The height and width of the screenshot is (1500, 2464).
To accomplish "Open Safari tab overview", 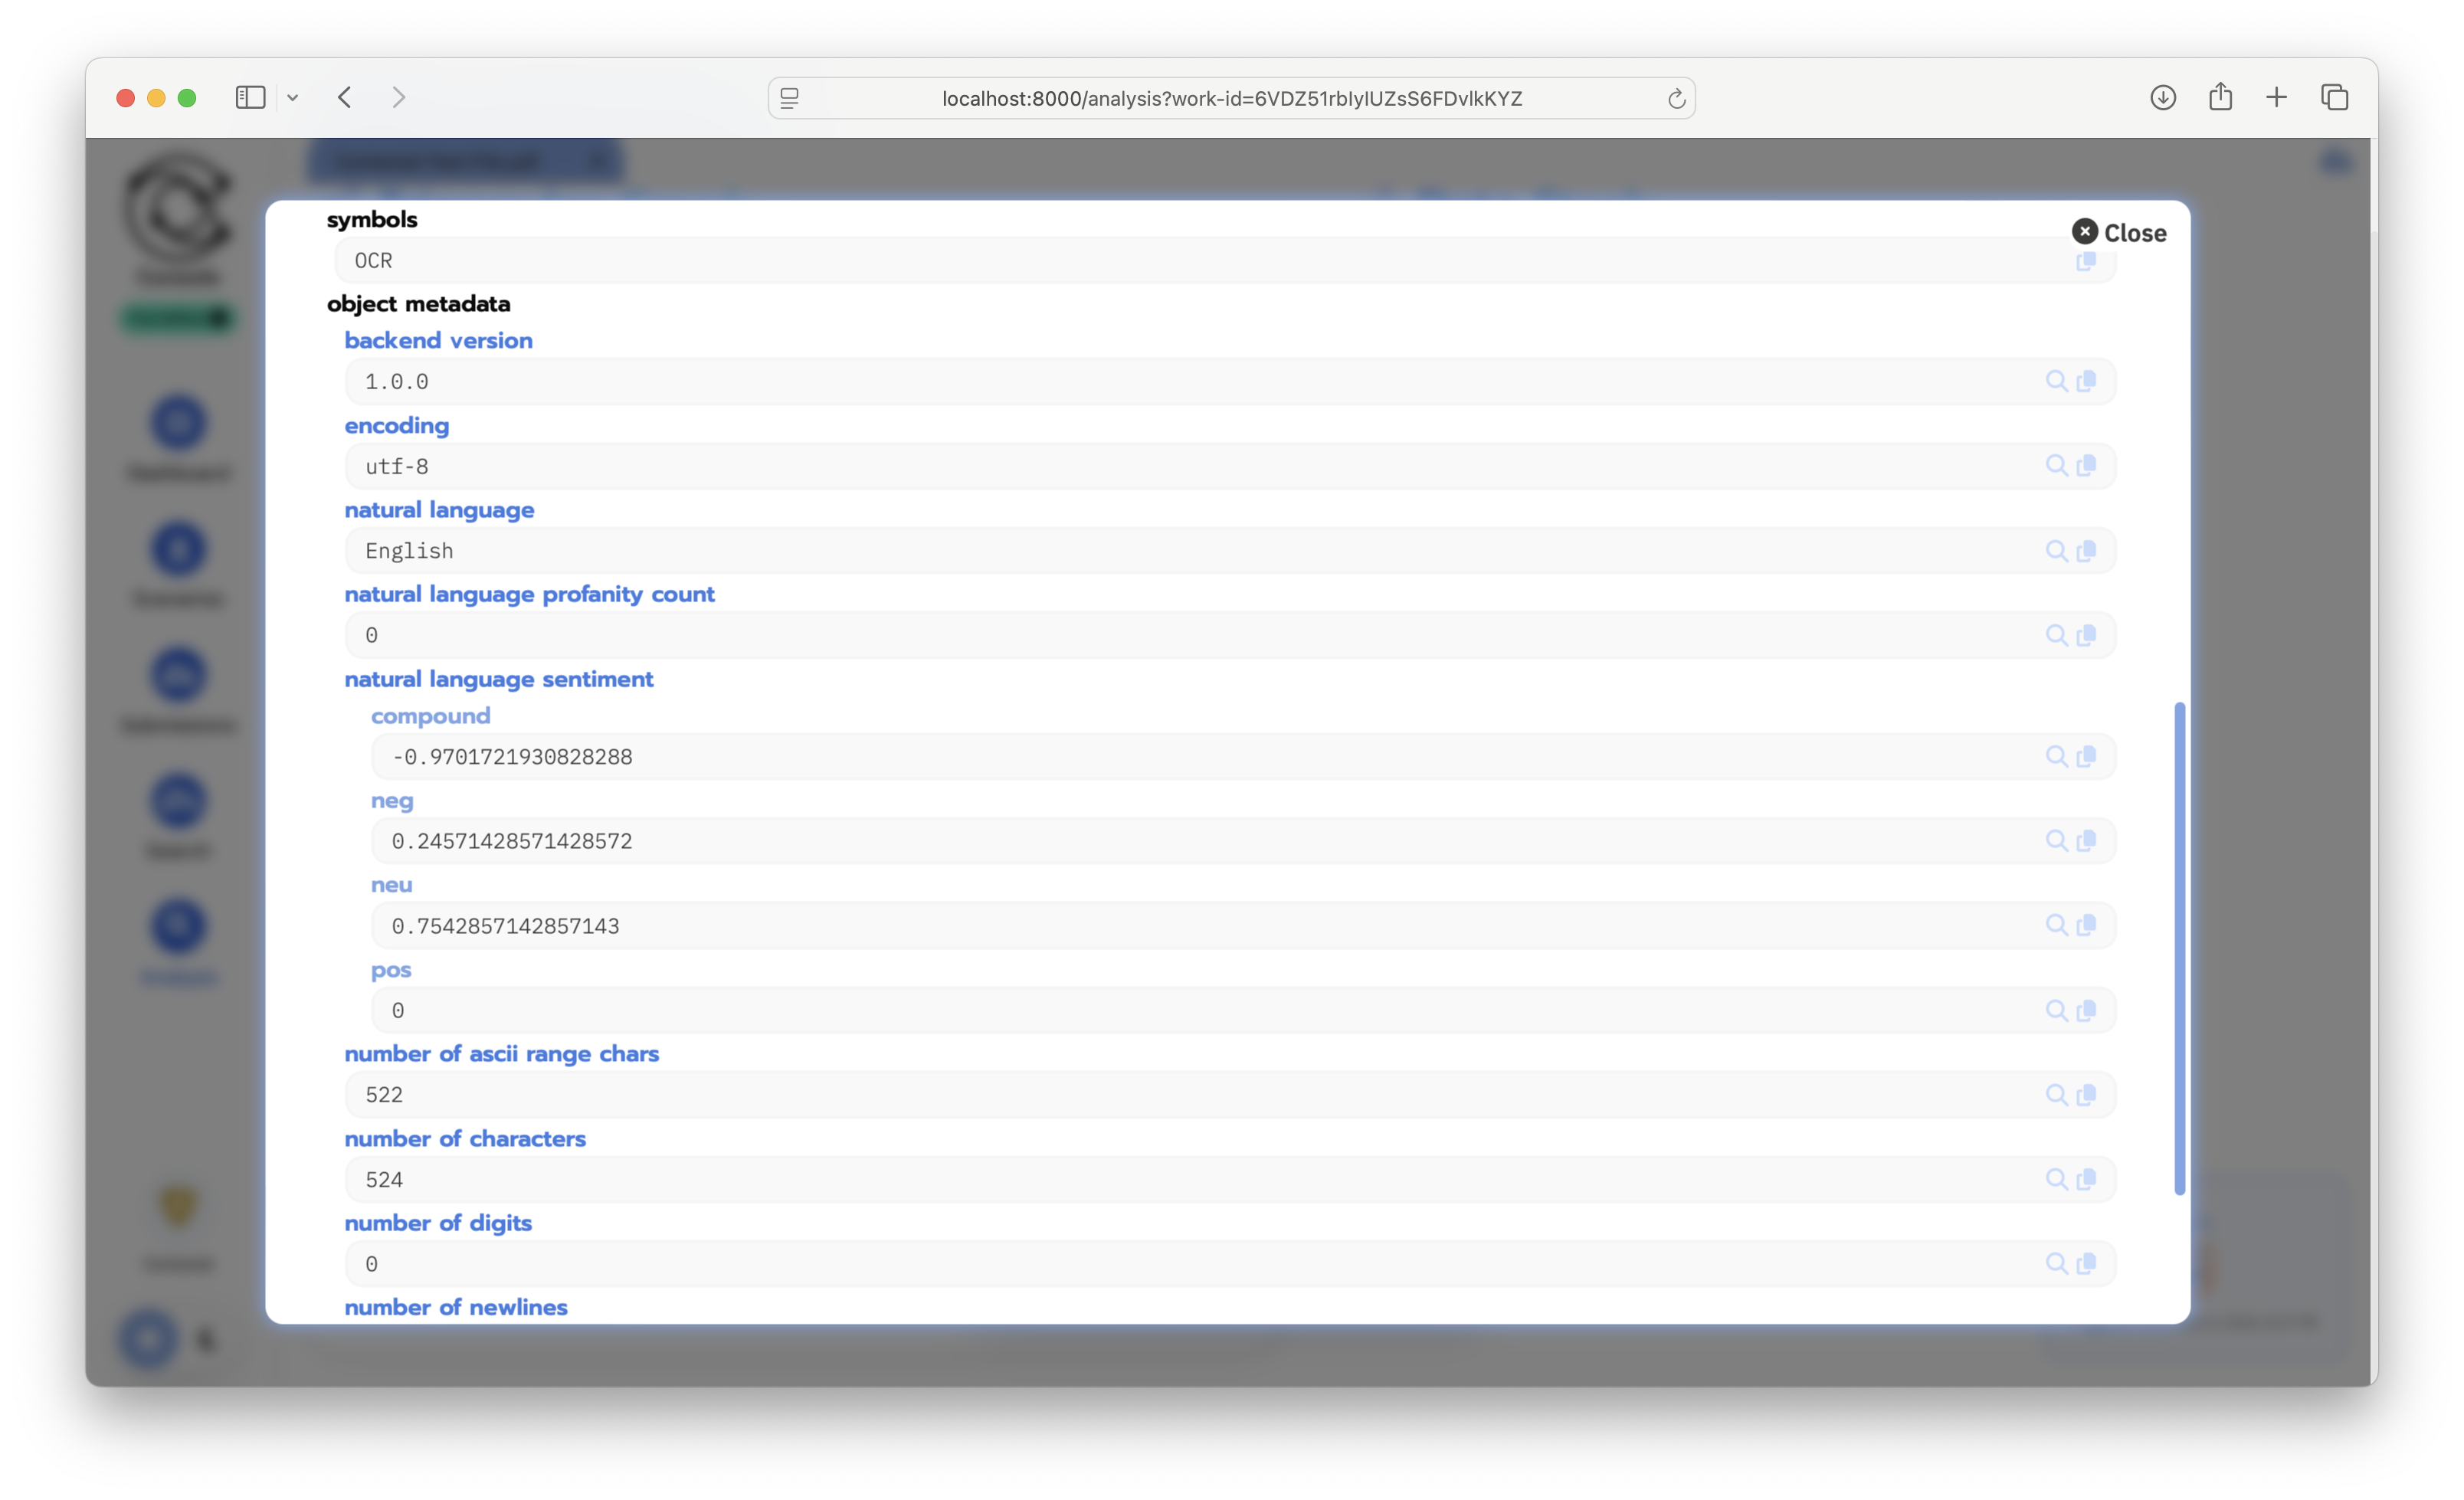I will pos(2334,97).
